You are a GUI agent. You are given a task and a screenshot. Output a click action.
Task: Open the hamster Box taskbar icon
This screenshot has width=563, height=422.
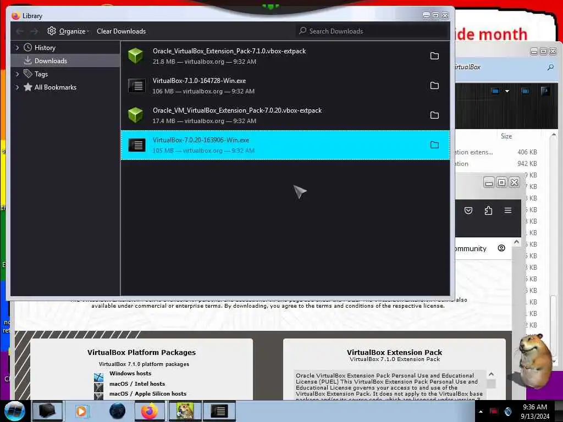(185, 411)
